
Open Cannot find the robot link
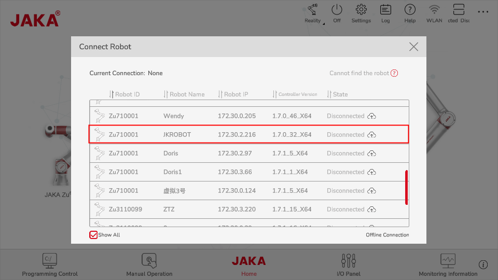(359, 73)
